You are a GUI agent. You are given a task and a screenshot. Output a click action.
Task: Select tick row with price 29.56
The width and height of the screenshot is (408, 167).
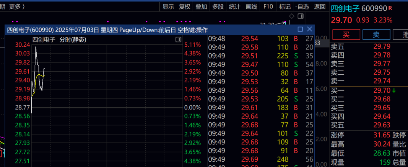pyautogui.click(x=261, y=90)
